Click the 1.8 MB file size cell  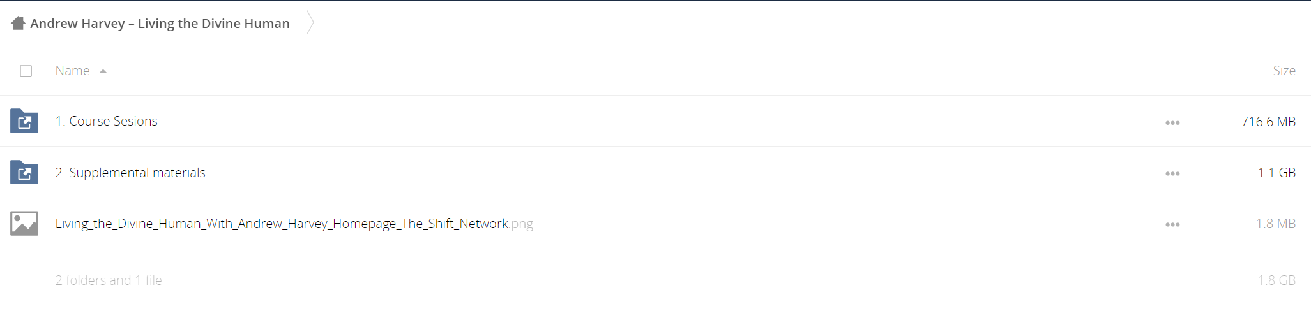1276,224
